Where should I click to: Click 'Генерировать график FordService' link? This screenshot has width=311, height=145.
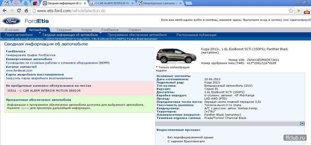[31, 55]
